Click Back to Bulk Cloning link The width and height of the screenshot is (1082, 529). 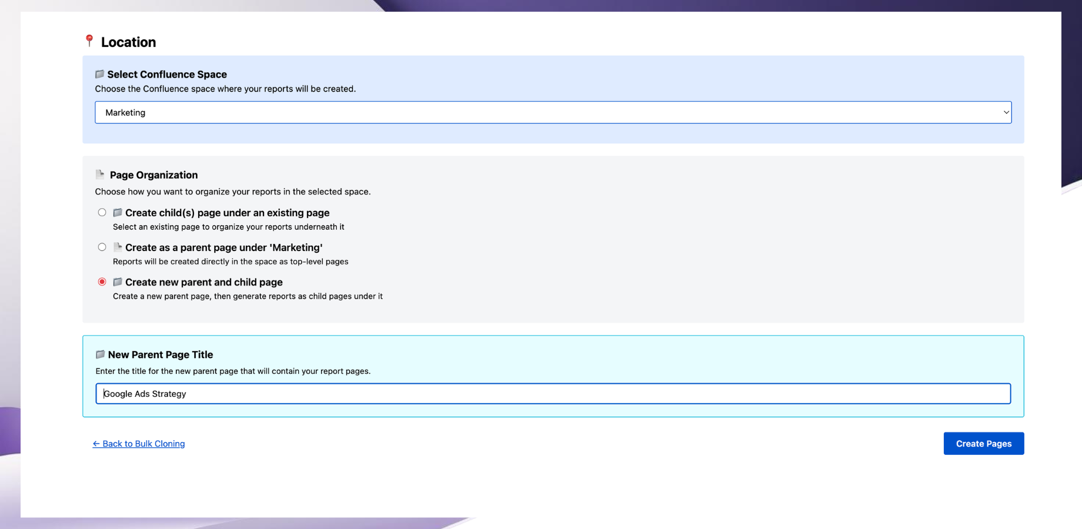pyautogui.click(x=139, y=444)
